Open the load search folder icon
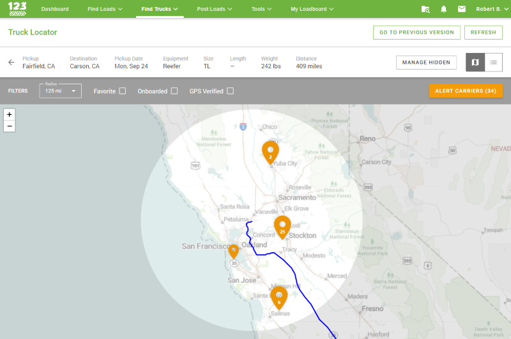 425,9
